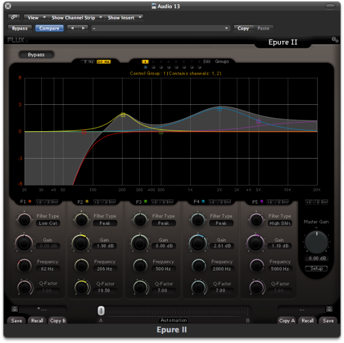Click the Compare button
This screenshot has height=343, width=344.
point(49,28)
